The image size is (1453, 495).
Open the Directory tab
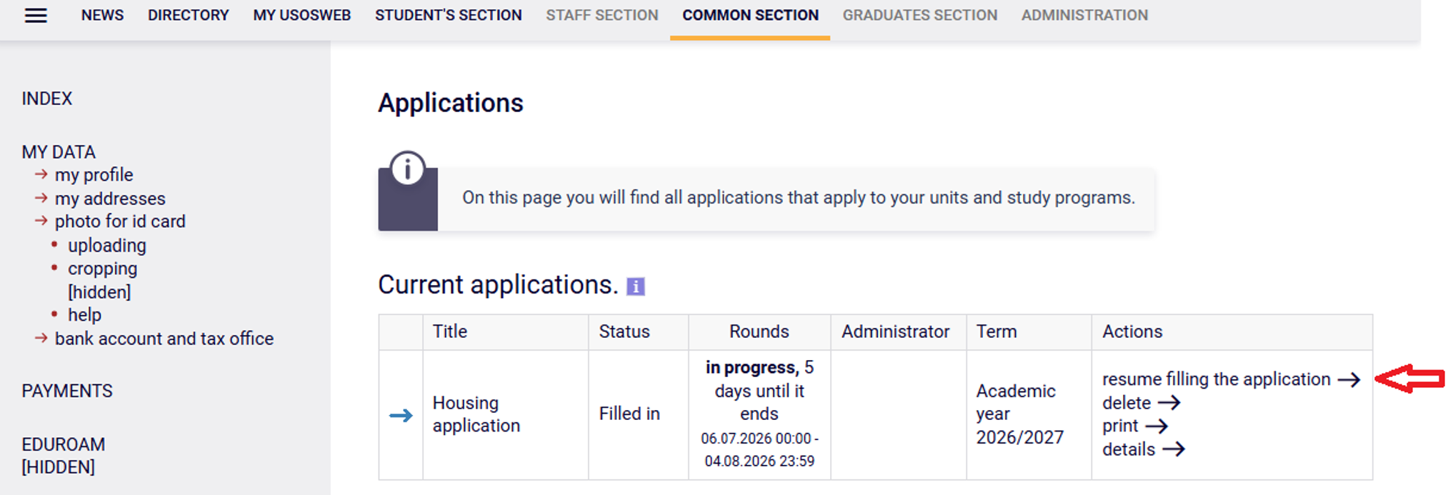(188, 15)
